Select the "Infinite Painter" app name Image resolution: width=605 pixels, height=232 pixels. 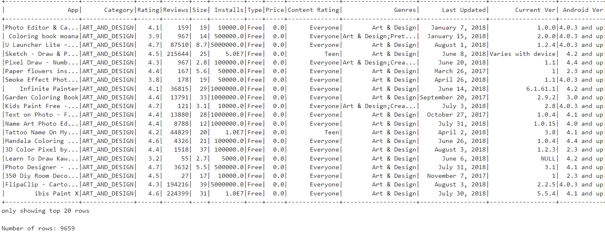click(49, 89)
